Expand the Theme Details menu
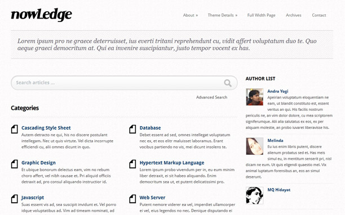 click(x=223, y=15)
